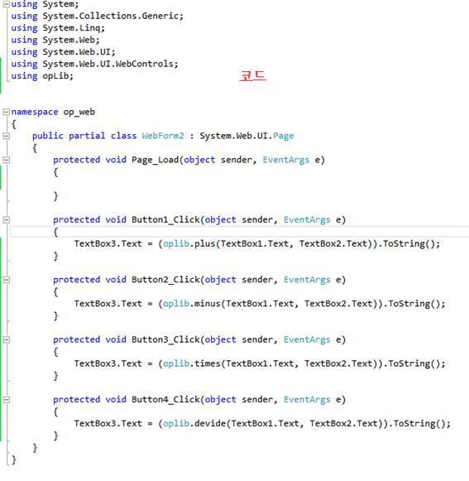The height and width of the screenshot is (481, 469).
Task: Click ToString() on the devide line
Action: [419, 423]
